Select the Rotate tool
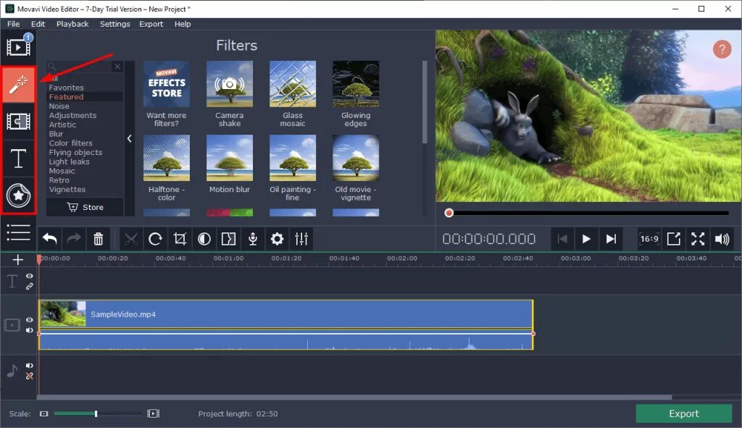 click(x=155, y=239)
